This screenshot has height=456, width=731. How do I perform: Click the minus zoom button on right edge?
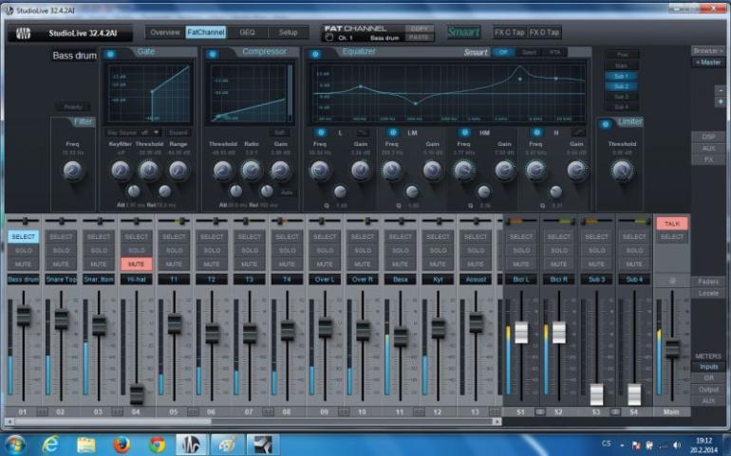pyautogui.click(x=721, y=90)
